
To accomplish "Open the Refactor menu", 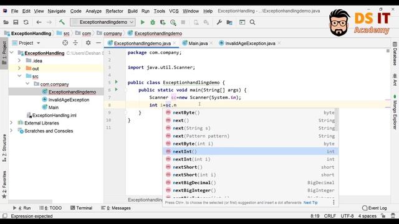I will pyautogui.click(x=114, y=11).
